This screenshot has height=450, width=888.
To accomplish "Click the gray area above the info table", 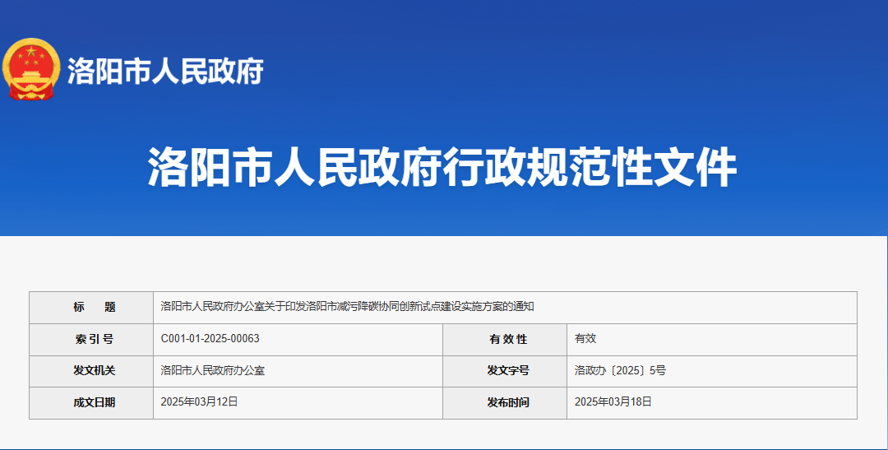I will (x=444, y=263).
